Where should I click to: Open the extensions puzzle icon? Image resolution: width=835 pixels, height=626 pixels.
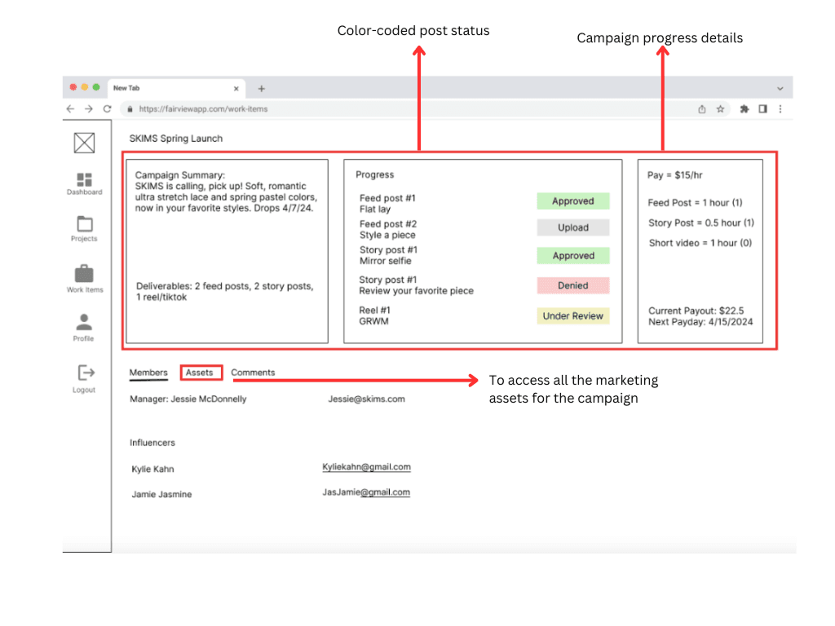744,109
